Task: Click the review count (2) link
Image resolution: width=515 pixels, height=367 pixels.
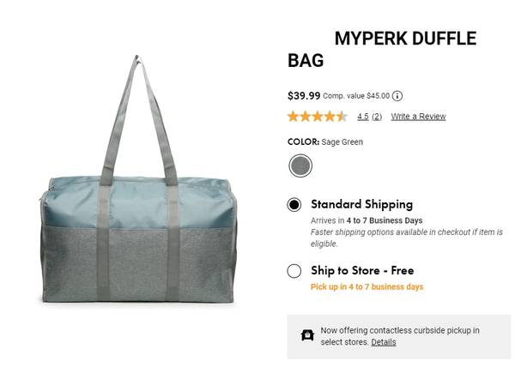Action: [377, 117]
